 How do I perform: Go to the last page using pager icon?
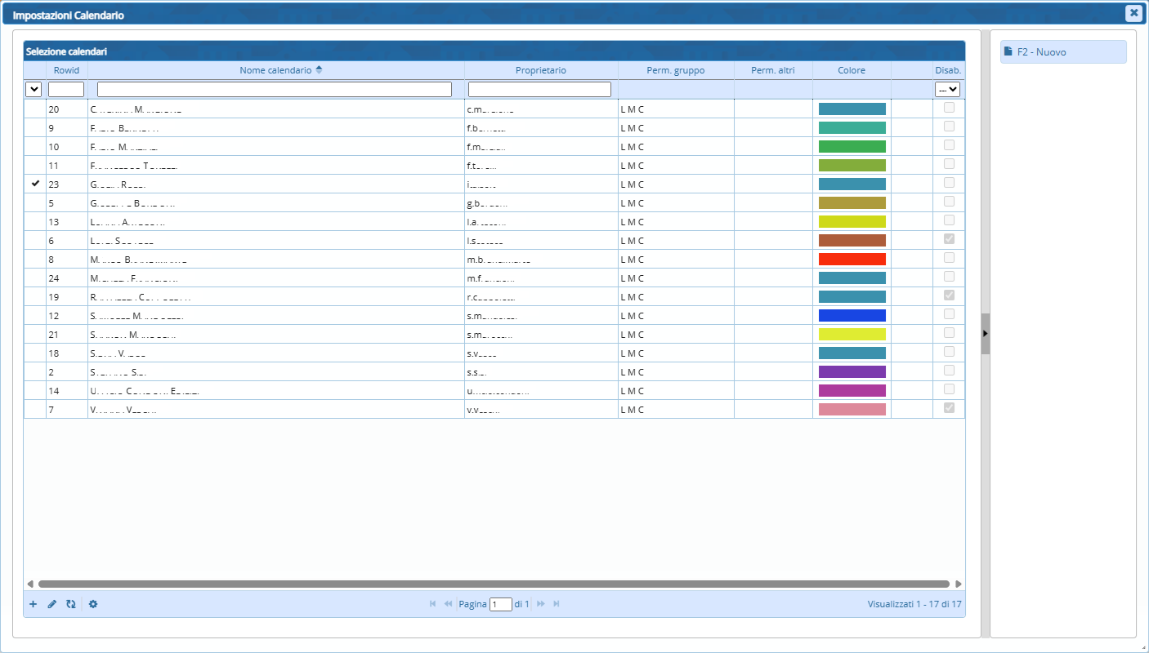click(x=557, y=604)
